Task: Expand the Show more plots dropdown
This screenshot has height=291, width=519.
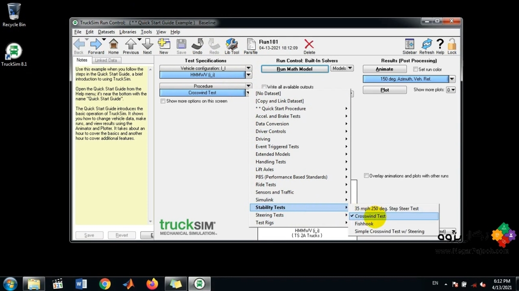Action: point(450,90)
